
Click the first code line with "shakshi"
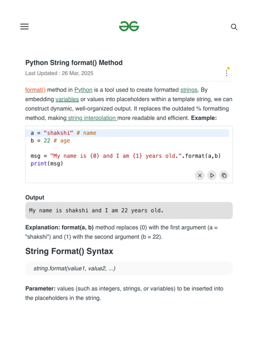(63, 133)
